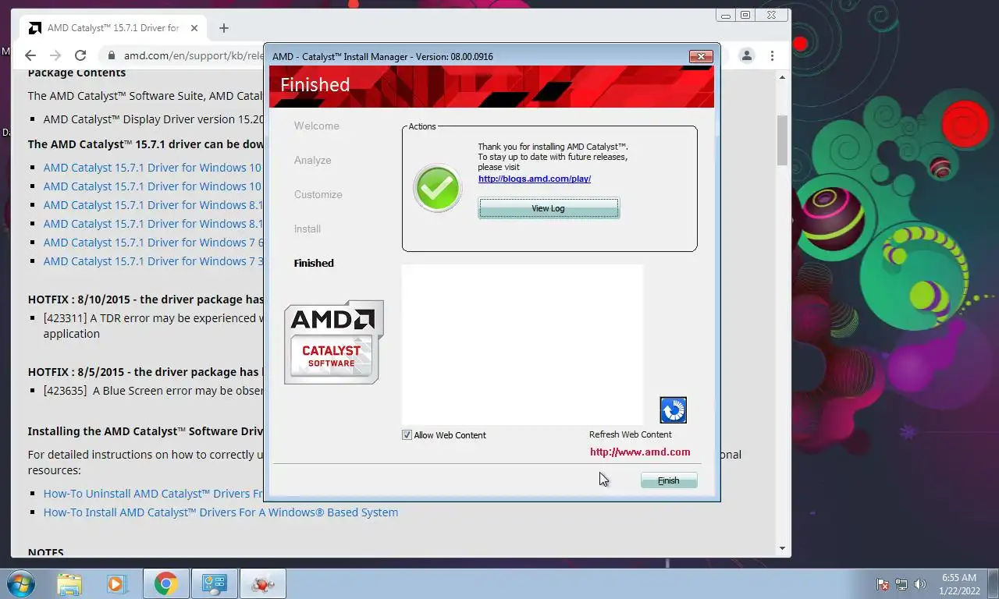Click the Chrome vertical scrollbar thumb
The width and height of the screenshot is (999, 599).
[783, 140]
